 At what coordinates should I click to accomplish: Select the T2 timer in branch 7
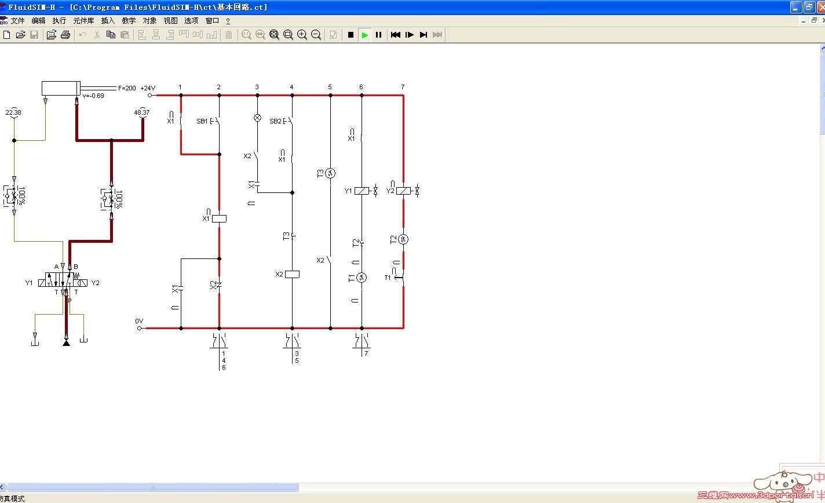[x=403, y=239]
